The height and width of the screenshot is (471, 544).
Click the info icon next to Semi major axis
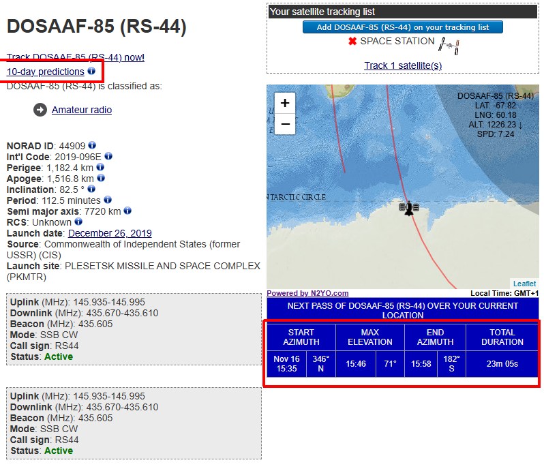point(127,211)
